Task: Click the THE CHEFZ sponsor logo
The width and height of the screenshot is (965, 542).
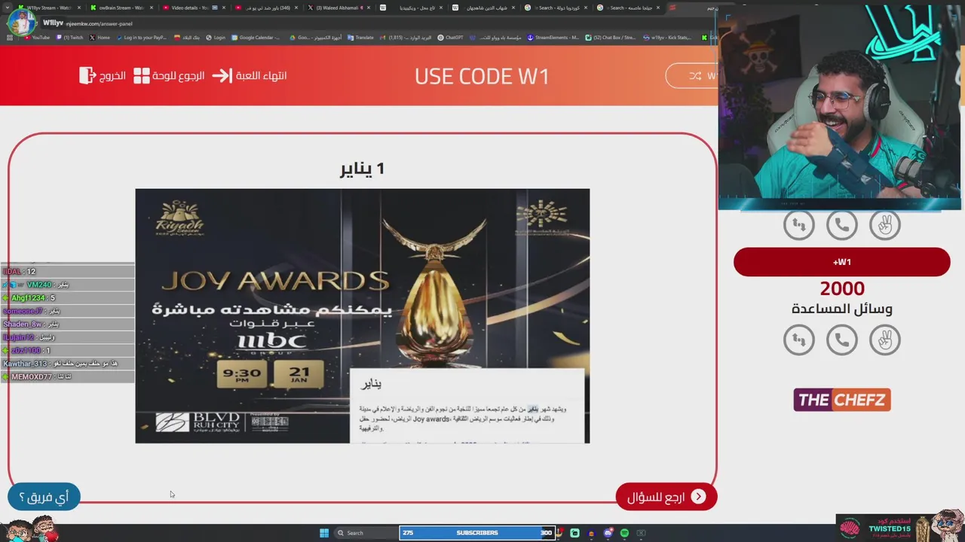Action: click(842, 400)
